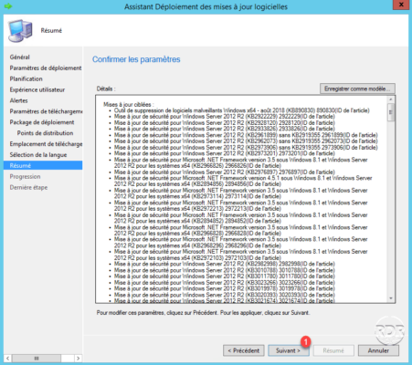The image size is (412, 365).
Task: Click sidebar horizontal scroll right arrow
Action: (x=79, y=358)
